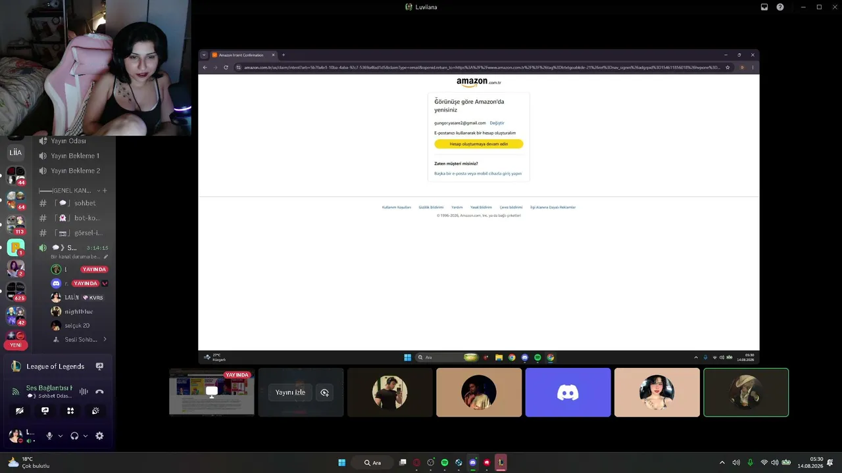Open the server with 625 unread badge

15,291
